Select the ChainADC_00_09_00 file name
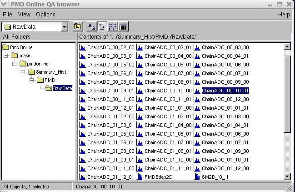Viewport: 295px width, 192px height. [x=225, y=82]
